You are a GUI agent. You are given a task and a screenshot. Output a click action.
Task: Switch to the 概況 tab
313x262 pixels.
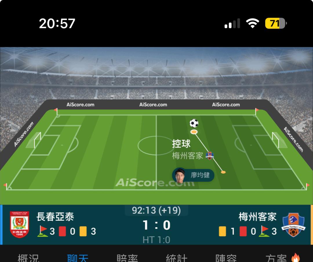[28, 258]
